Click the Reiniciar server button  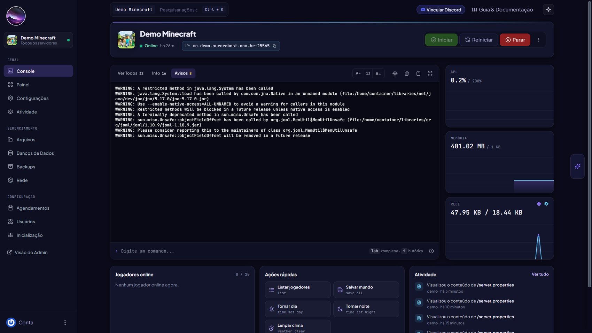(479, 40)
